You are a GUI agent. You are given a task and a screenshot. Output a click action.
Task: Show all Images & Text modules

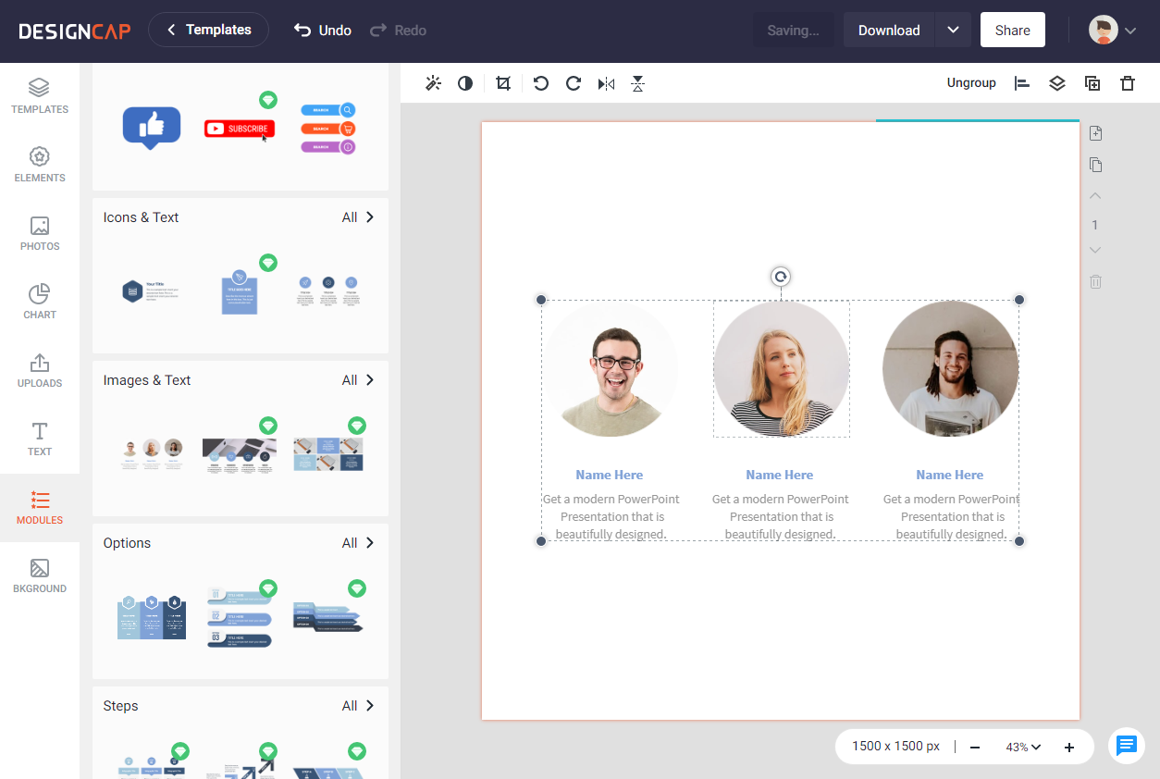(358, 380)
